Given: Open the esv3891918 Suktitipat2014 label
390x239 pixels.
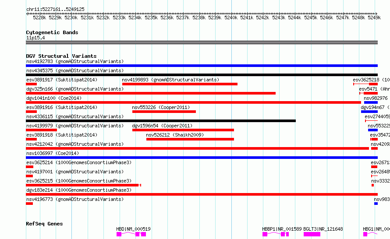Looking at the screenshot, I should click(x=62, y=135).
